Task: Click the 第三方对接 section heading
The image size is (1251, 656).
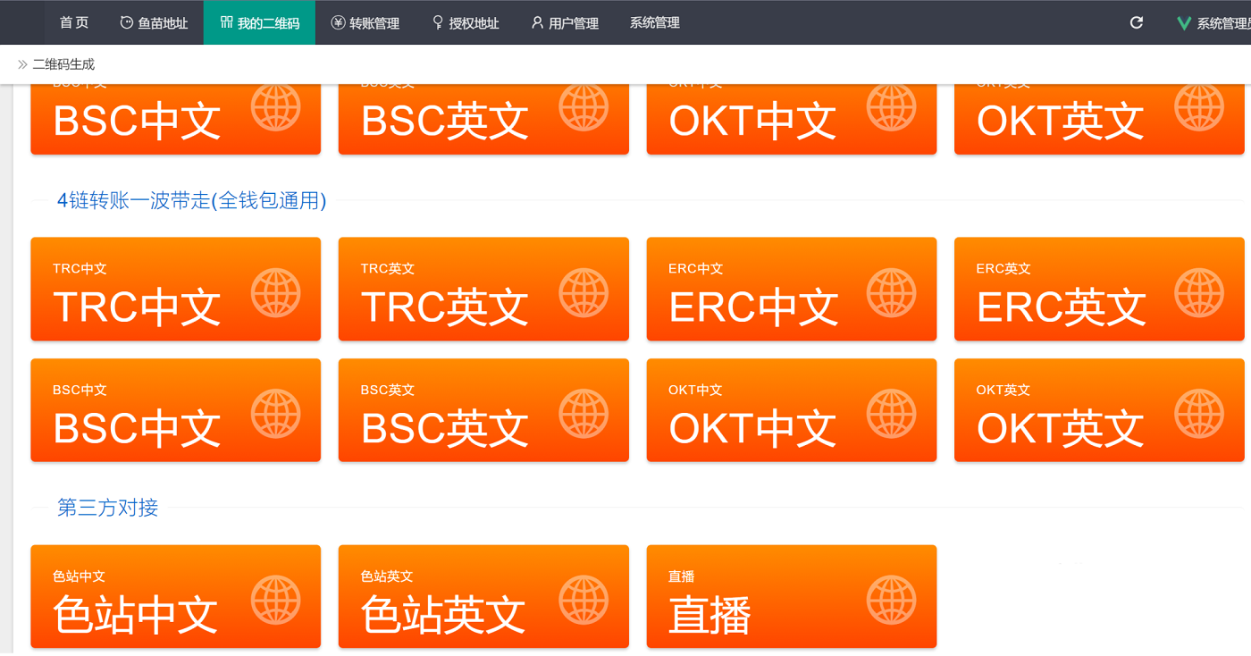Action: click(x=107, y=508)
